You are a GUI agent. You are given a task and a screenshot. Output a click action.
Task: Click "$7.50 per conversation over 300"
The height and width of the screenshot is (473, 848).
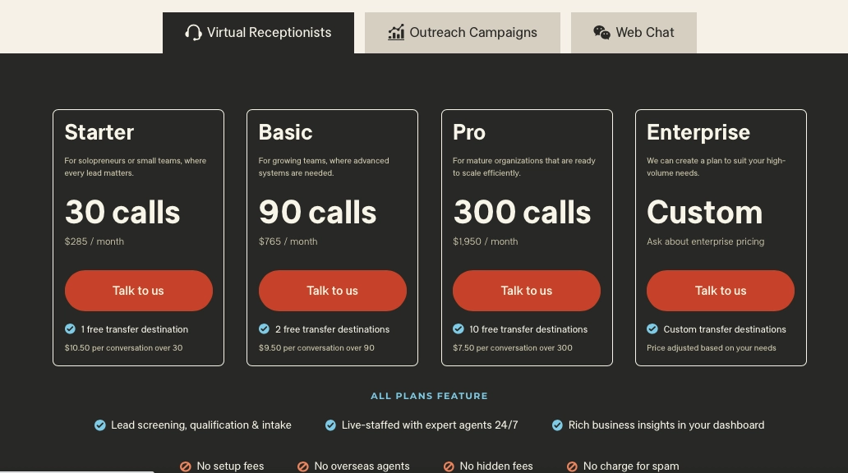tap(512, 348)
